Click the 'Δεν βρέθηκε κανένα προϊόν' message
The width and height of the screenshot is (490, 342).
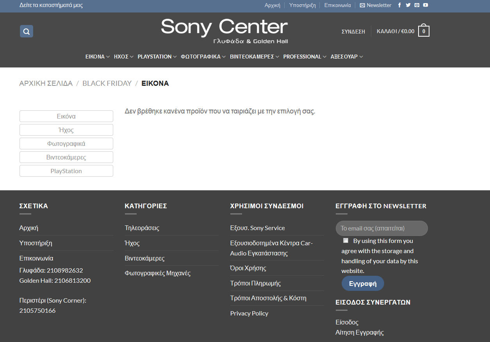pos(220,111)
